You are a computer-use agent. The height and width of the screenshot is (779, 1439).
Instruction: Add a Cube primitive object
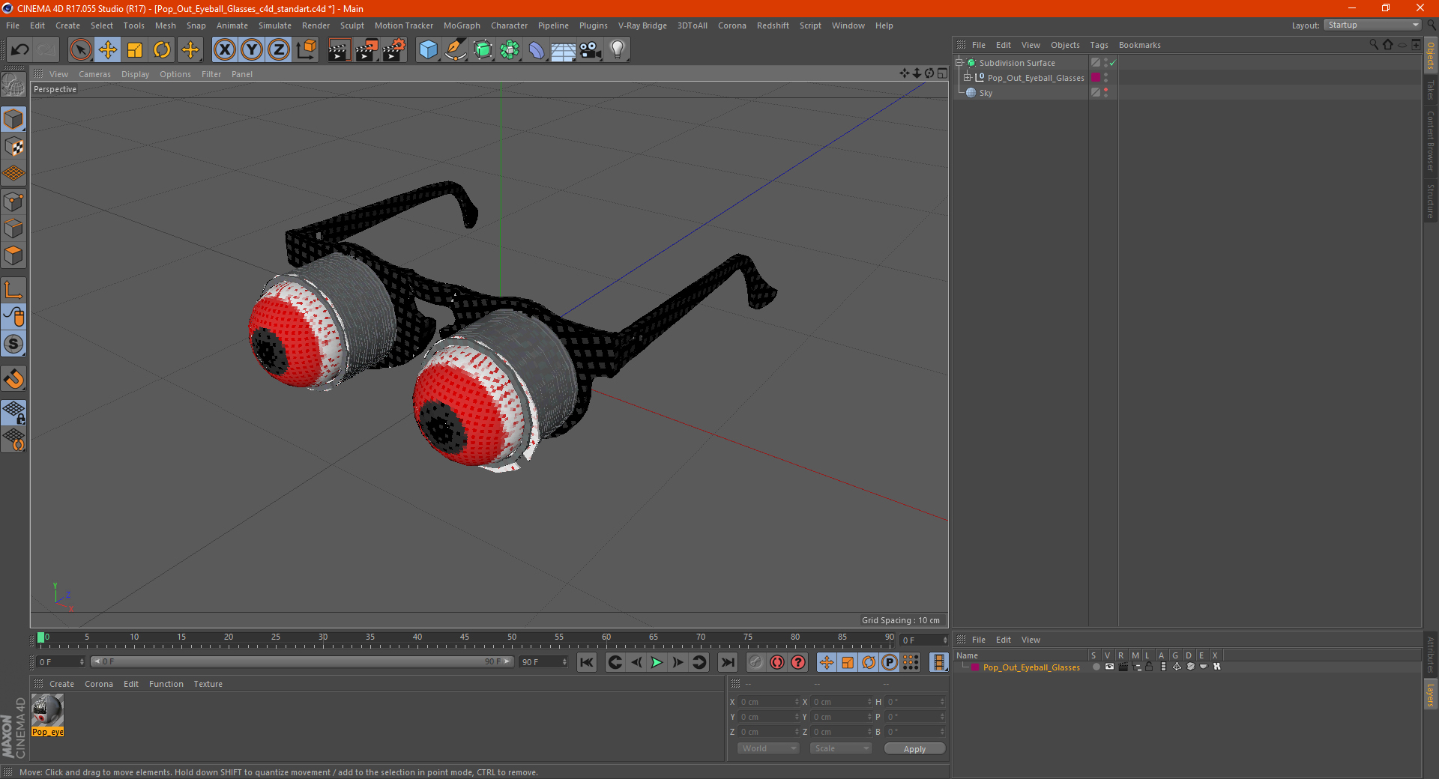428,50
